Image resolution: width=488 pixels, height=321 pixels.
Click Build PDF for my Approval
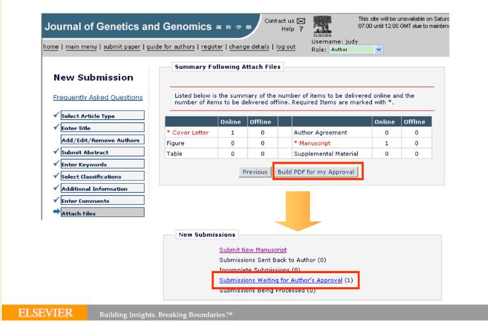[x=316, y=172]
